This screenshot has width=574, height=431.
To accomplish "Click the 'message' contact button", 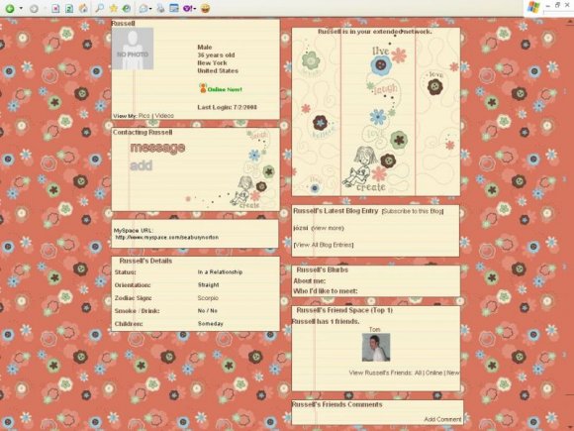I will (x=157, y=148).
